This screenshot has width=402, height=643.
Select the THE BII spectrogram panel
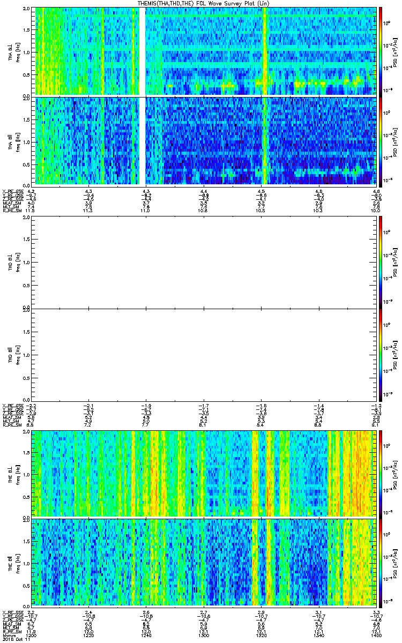coord(204,562)
